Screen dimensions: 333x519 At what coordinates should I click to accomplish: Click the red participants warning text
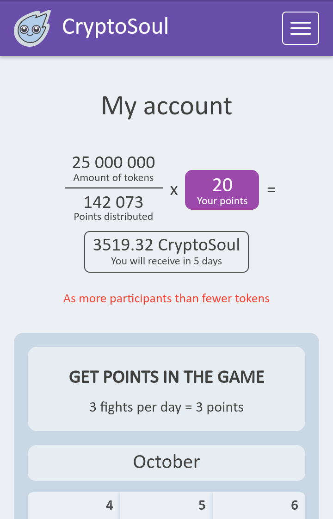166,299
